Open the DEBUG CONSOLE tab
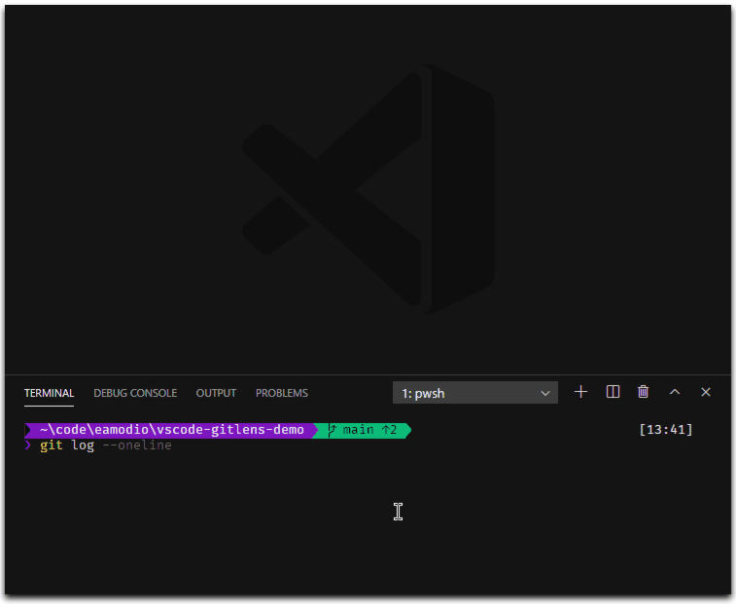 [135, 393]
